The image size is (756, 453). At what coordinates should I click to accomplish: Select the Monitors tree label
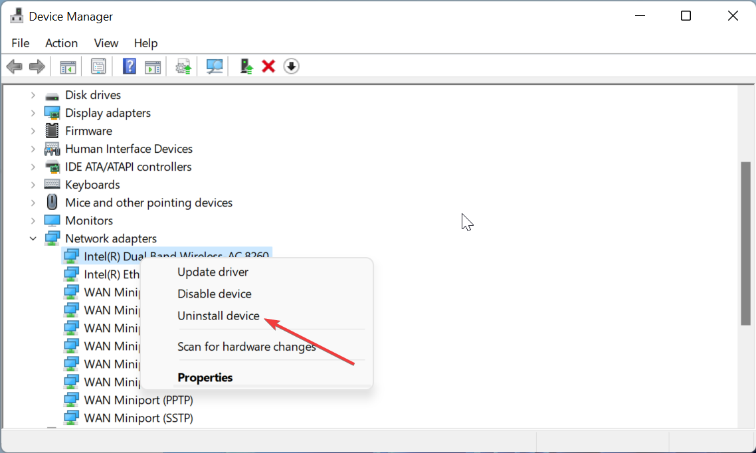pyautogui.click(x=89, y=221)
